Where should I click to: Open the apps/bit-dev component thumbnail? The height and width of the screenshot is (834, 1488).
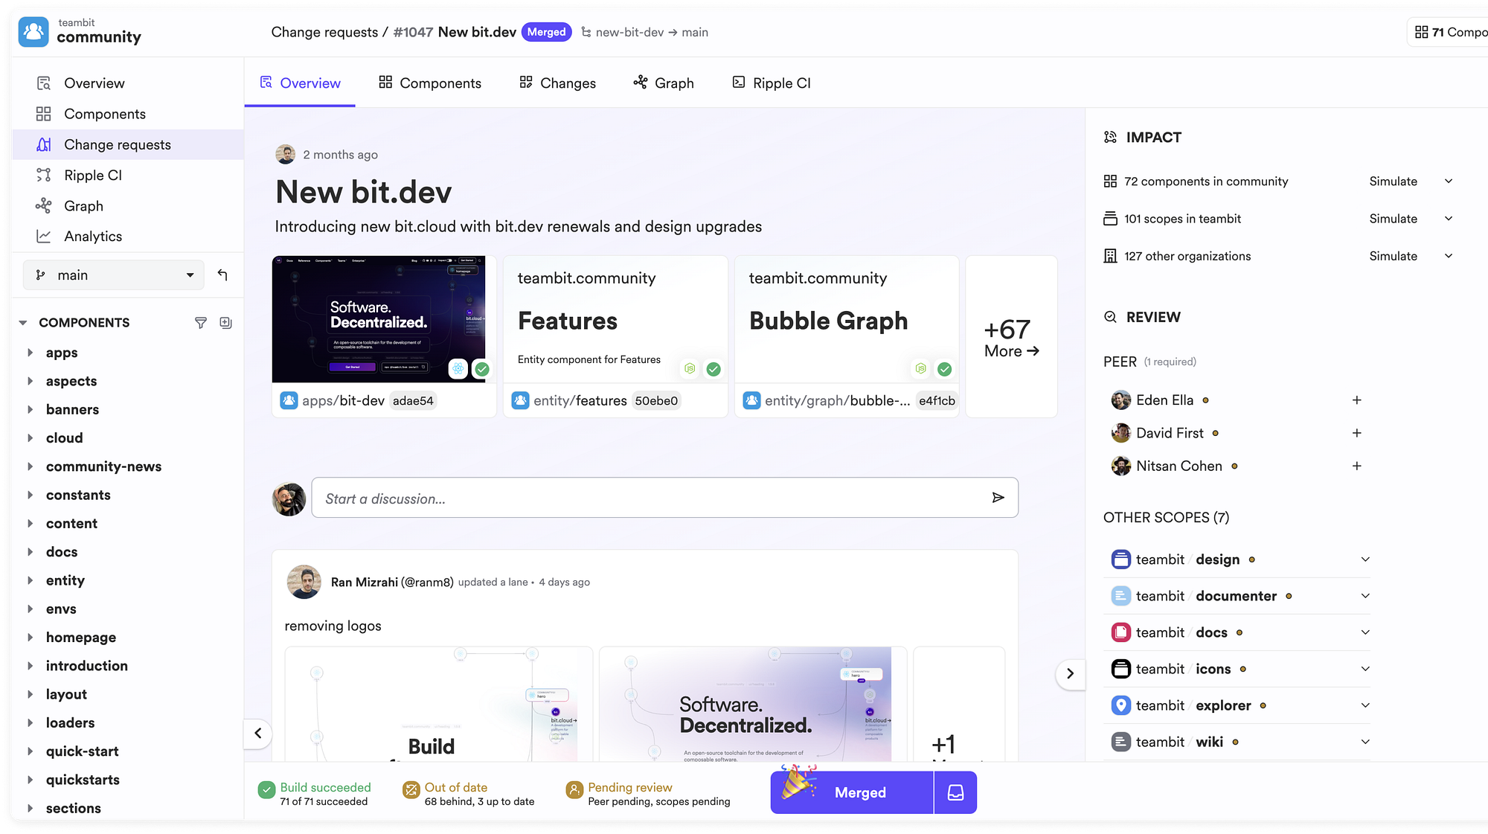379,319
